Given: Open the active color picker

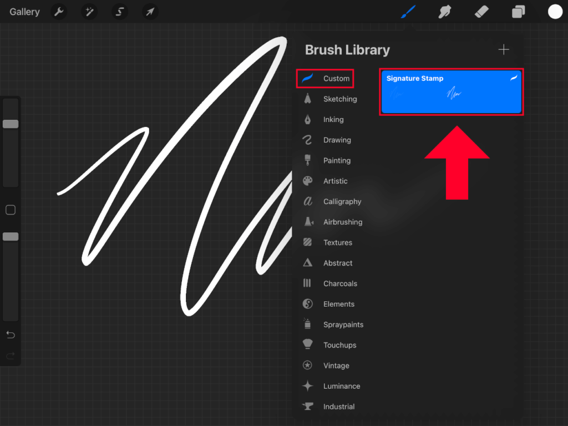Looking at the screenshot, I should (x=555, y=11).
